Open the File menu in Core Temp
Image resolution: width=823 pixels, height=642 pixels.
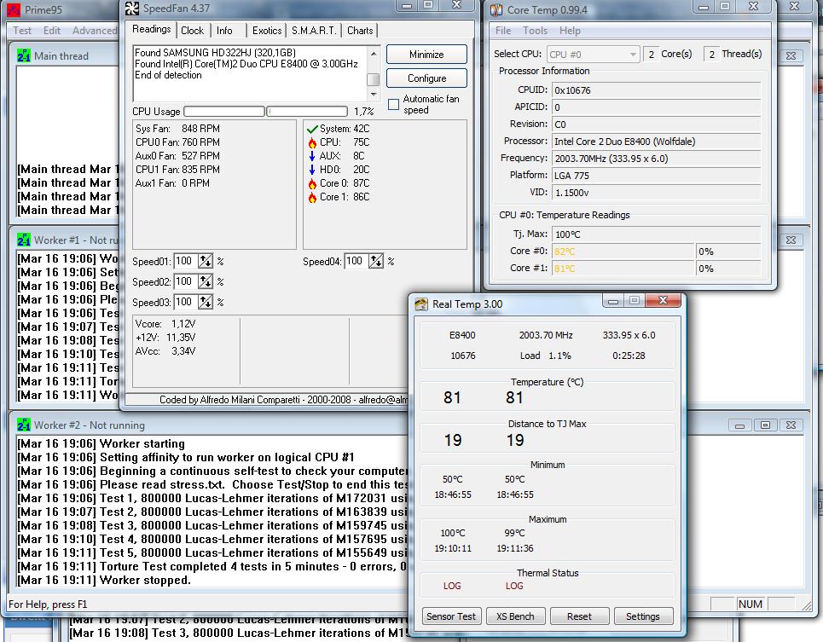click(x=503, y=31)
